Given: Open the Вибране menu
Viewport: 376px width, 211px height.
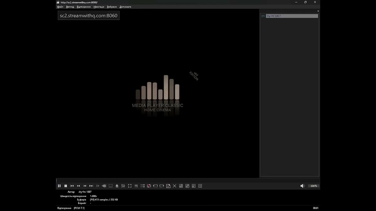Looking at the screenshot, I should pos(112,7).
